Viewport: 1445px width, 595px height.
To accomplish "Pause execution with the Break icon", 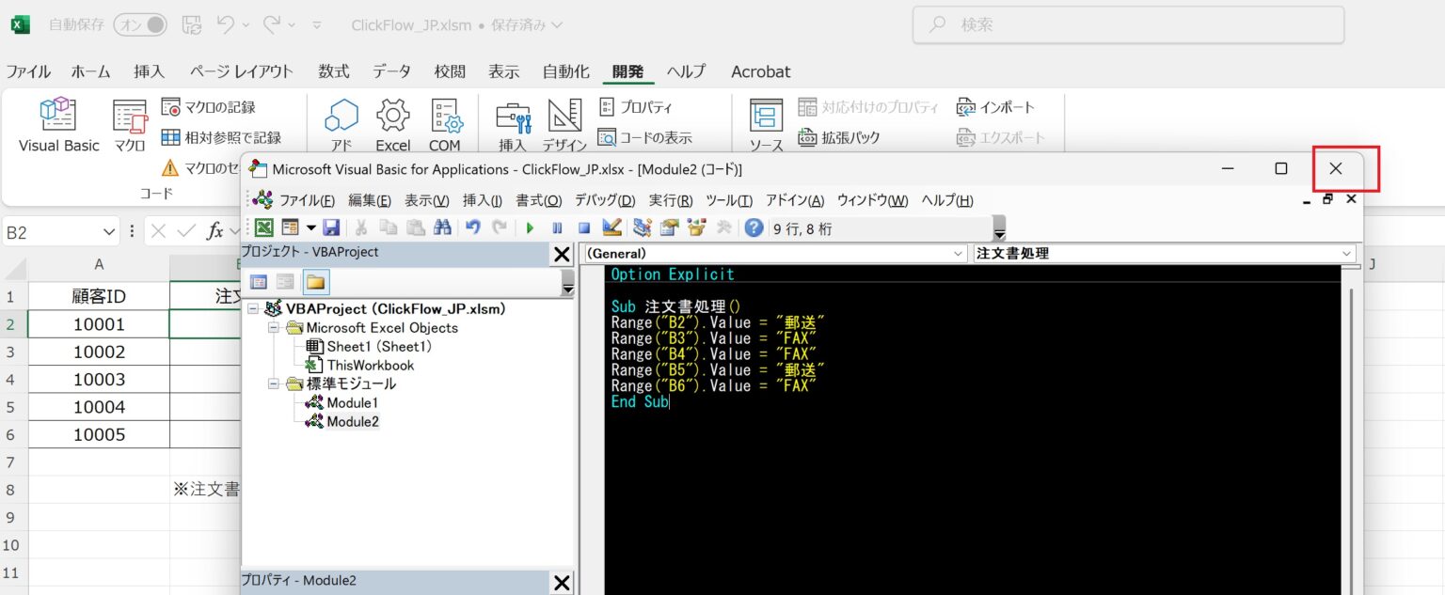I will pyautogui.click(x=557, y=227).
